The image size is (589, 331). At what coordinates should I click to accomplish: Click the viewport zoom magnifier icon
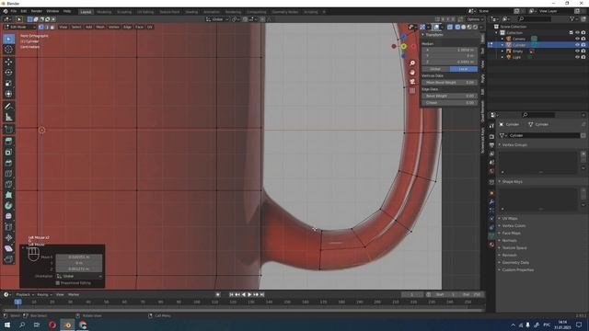pyautogui.click(x=412, y=63)
